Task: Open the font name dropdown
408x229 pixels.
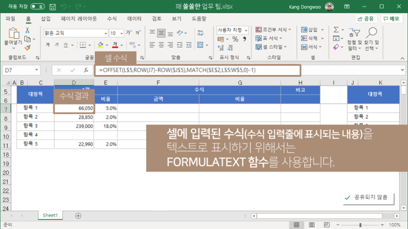Action: click(x=105, y=33)
